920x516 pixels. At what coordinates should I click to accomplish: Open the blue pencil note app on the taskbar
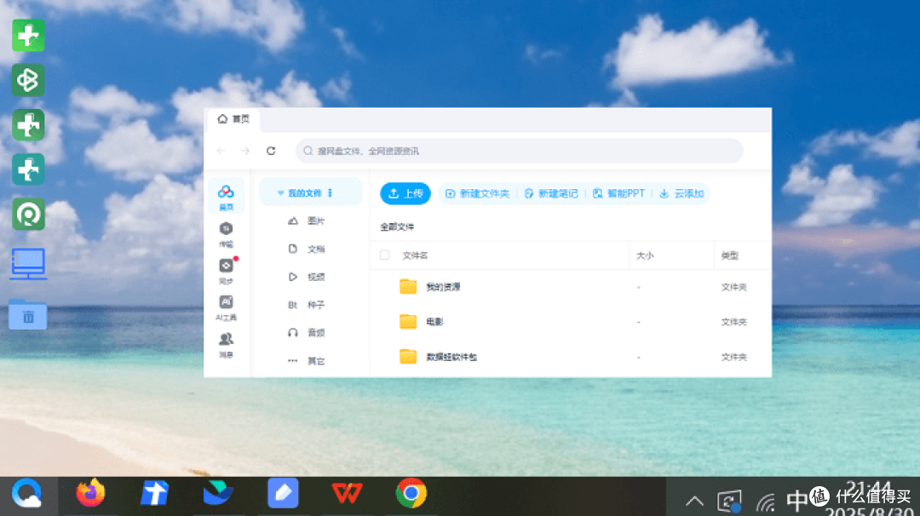[283, 493]
